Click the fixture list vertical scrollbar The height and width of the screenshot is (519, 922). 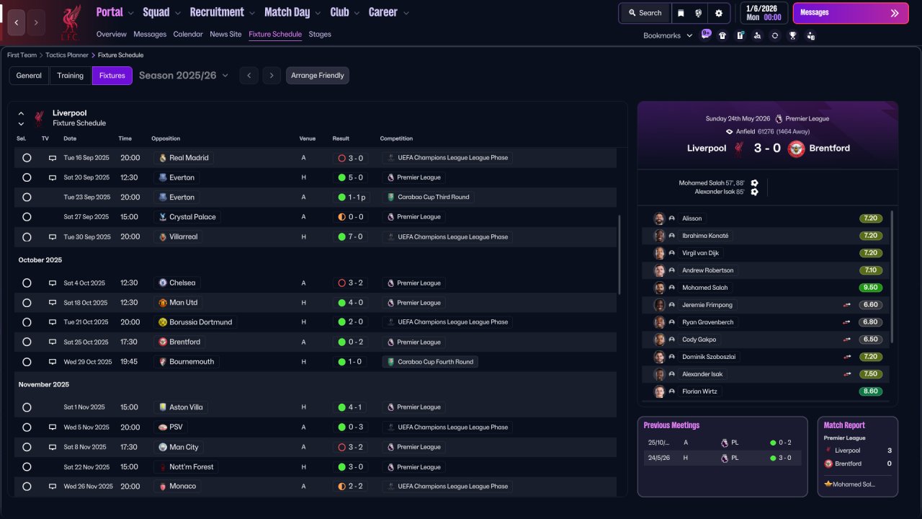point(619,254)
